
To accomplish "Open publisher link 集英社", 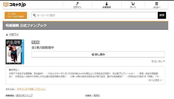I will pyautogui.click(x=97, y=95).
